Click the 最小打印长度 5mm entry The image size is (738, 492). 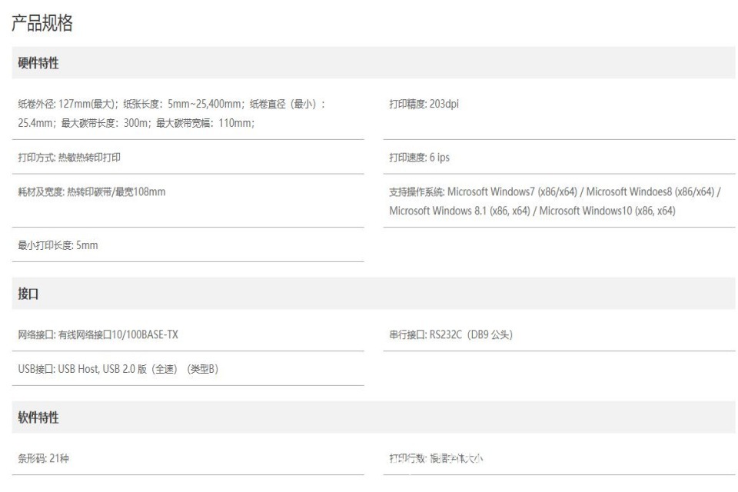click(x=58, y=246)
